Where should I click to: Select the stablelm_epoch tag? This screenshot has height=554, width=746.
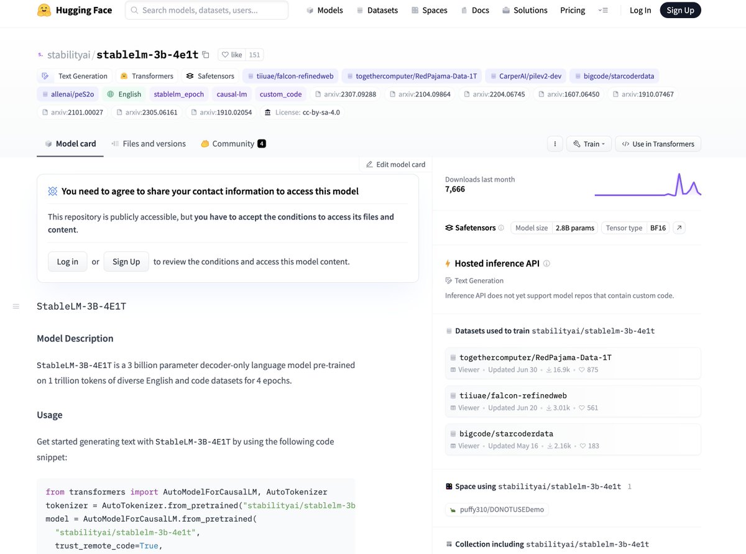point(179,94)
